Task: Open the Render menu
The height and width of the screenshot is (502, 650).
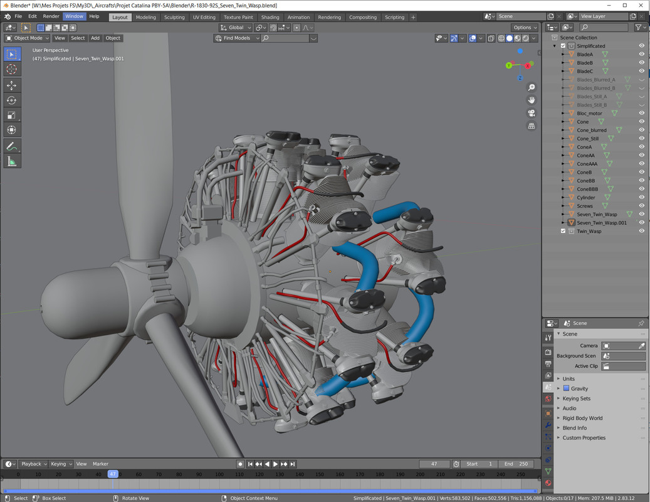Action: click(x=51, y=16)
